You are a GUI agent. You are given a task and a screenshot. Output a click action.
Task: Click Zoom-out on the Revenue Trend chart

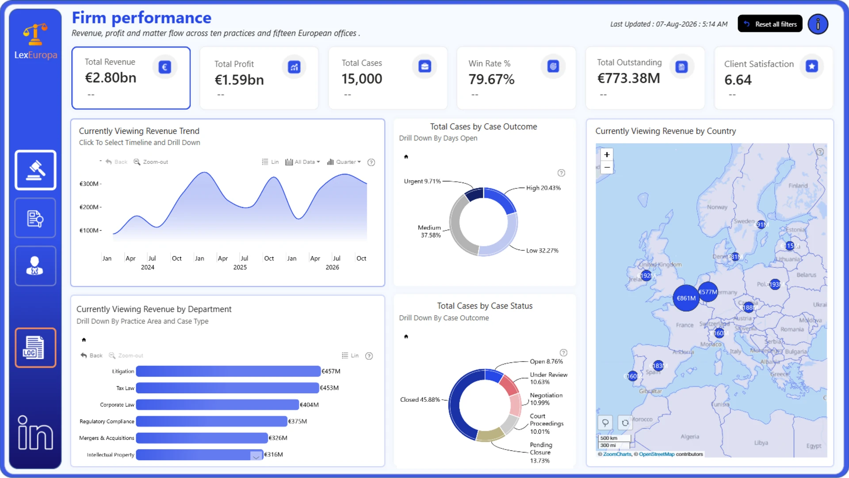point(151,162)
